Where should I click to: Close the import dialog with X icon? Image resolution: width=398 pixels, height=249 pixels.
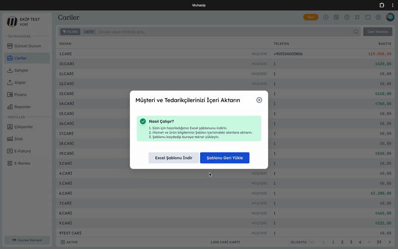[259, 100]
